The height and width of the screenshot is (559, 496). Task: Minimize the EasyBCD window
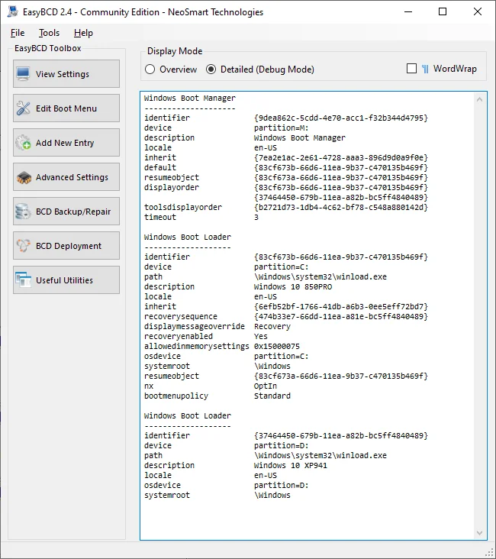[x=408, y=11]
